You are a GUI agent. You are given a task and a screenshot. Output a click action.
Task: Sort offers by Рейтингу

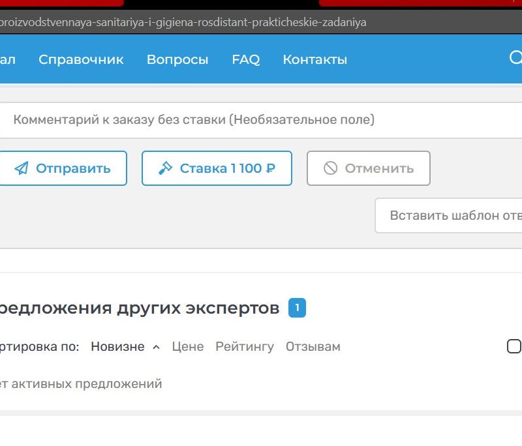[x=245, y=347]
